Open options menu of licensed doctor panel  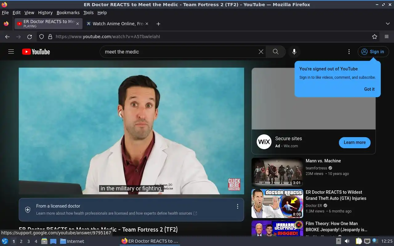(x=237, y=206)
